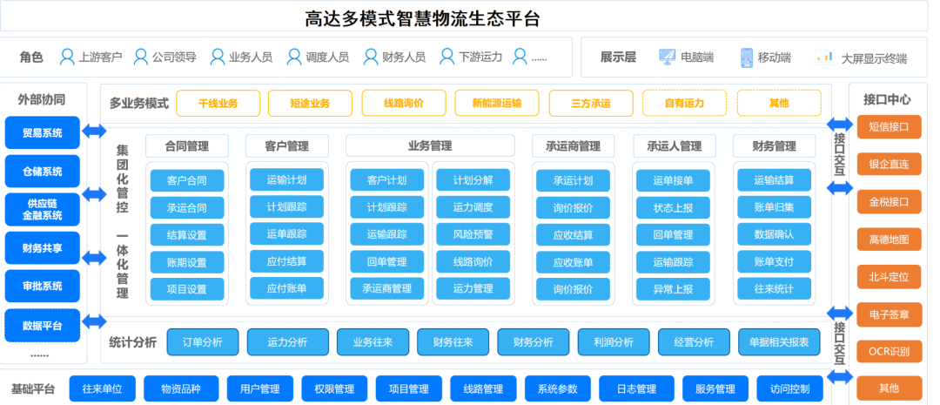Select the person icon next to 公司领导
The width and height of the screenshot is (940, 405).
tap(140, 57)
